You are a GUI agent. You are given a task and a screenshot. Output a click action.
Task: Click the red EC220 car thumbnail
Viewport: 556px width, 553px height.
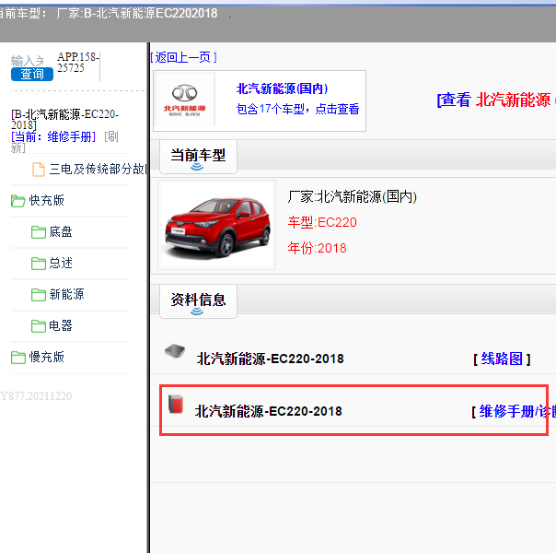pos(216,225)
